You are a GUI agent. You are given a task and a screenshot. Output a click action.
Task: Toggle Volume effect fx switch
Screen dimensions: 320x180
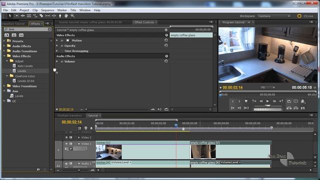[62, 61]
